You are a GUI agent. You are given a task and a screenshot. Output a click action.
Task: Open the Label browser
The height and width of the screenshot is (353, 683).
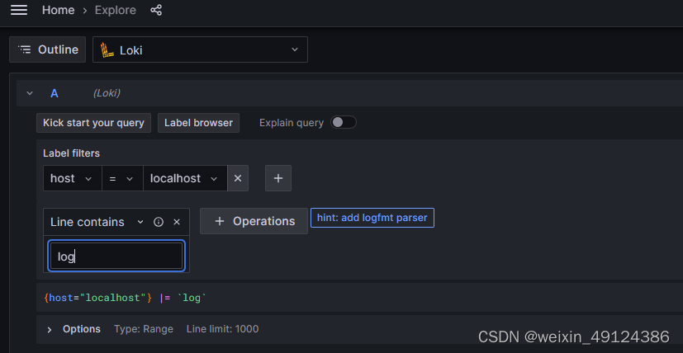[198, 123]
